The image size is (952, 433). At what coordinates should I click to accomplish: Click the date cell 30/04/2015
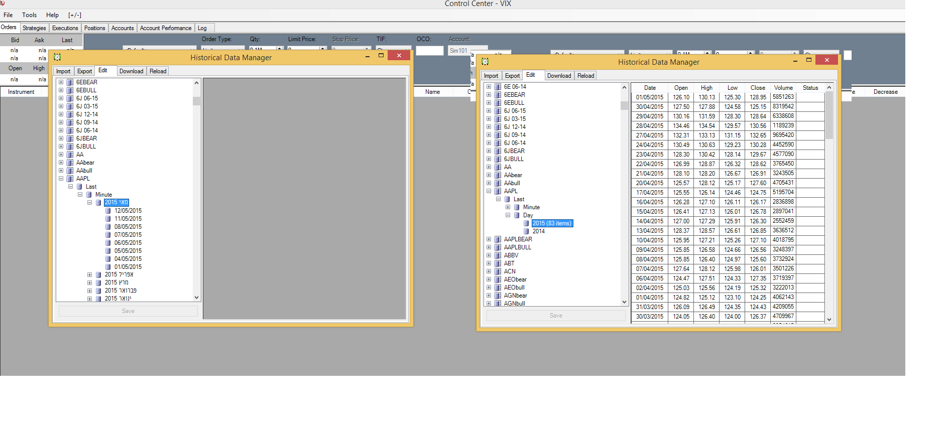(650, 107)
